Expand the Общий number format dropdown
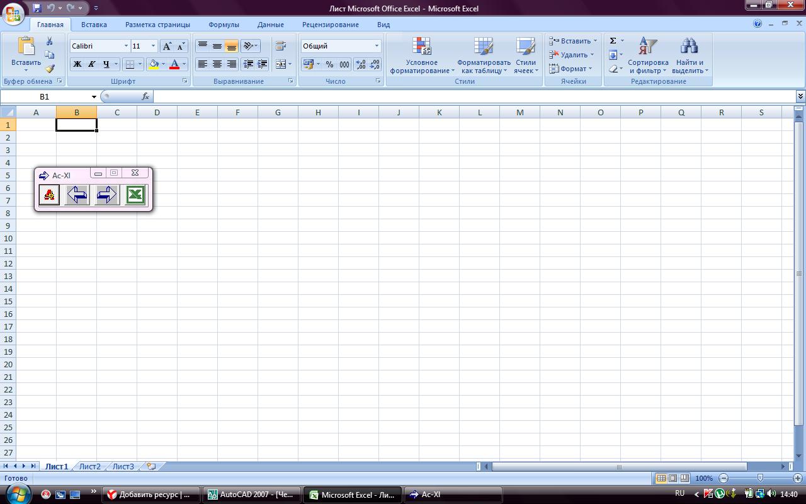Image resolution: width=806 pixels, height=504 pixels. (x=377, y=46)
